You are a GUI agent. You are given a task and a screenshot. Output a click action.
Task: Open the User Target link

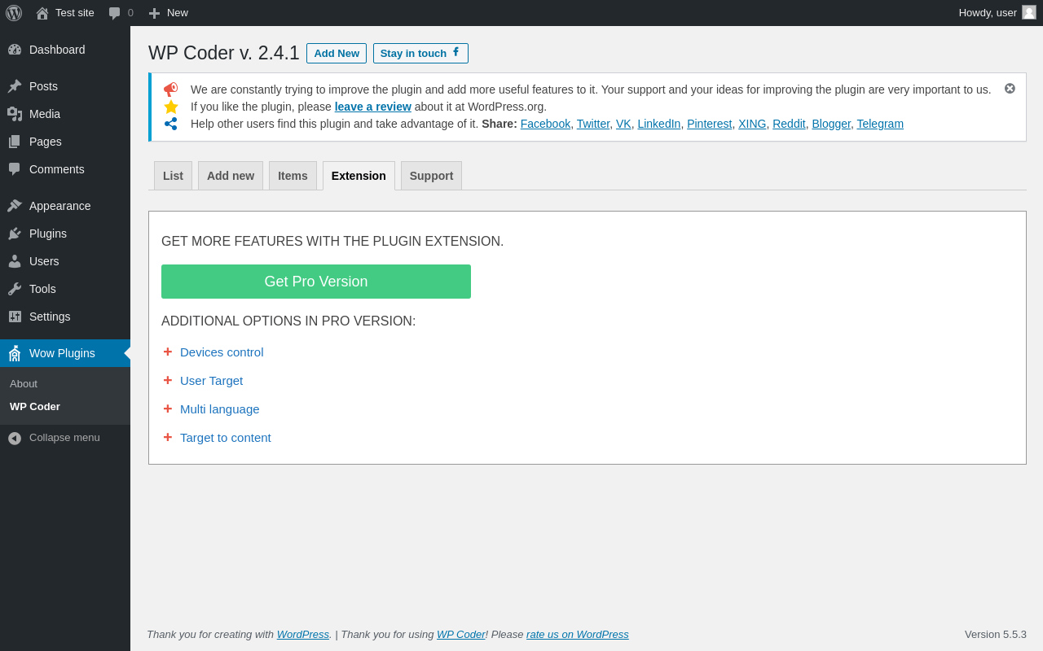[x=212, y=380]
